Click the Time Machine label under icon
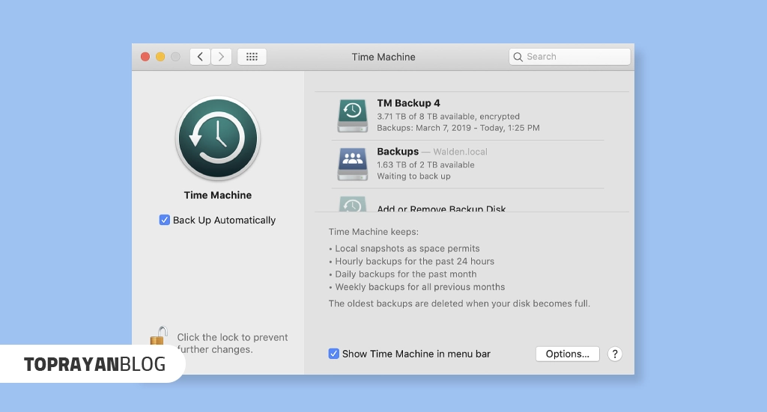767x412 pixels. pos(218,195)
